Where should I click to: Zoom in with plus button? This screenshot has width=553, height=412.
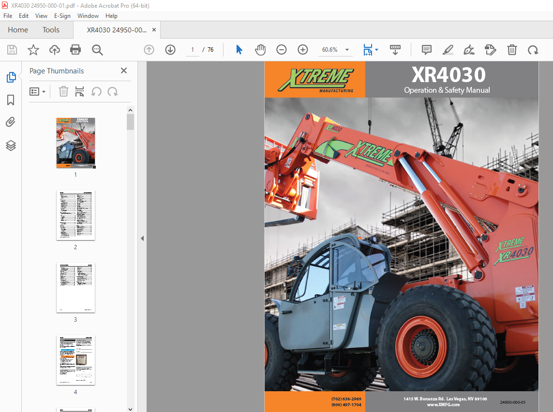302,50
